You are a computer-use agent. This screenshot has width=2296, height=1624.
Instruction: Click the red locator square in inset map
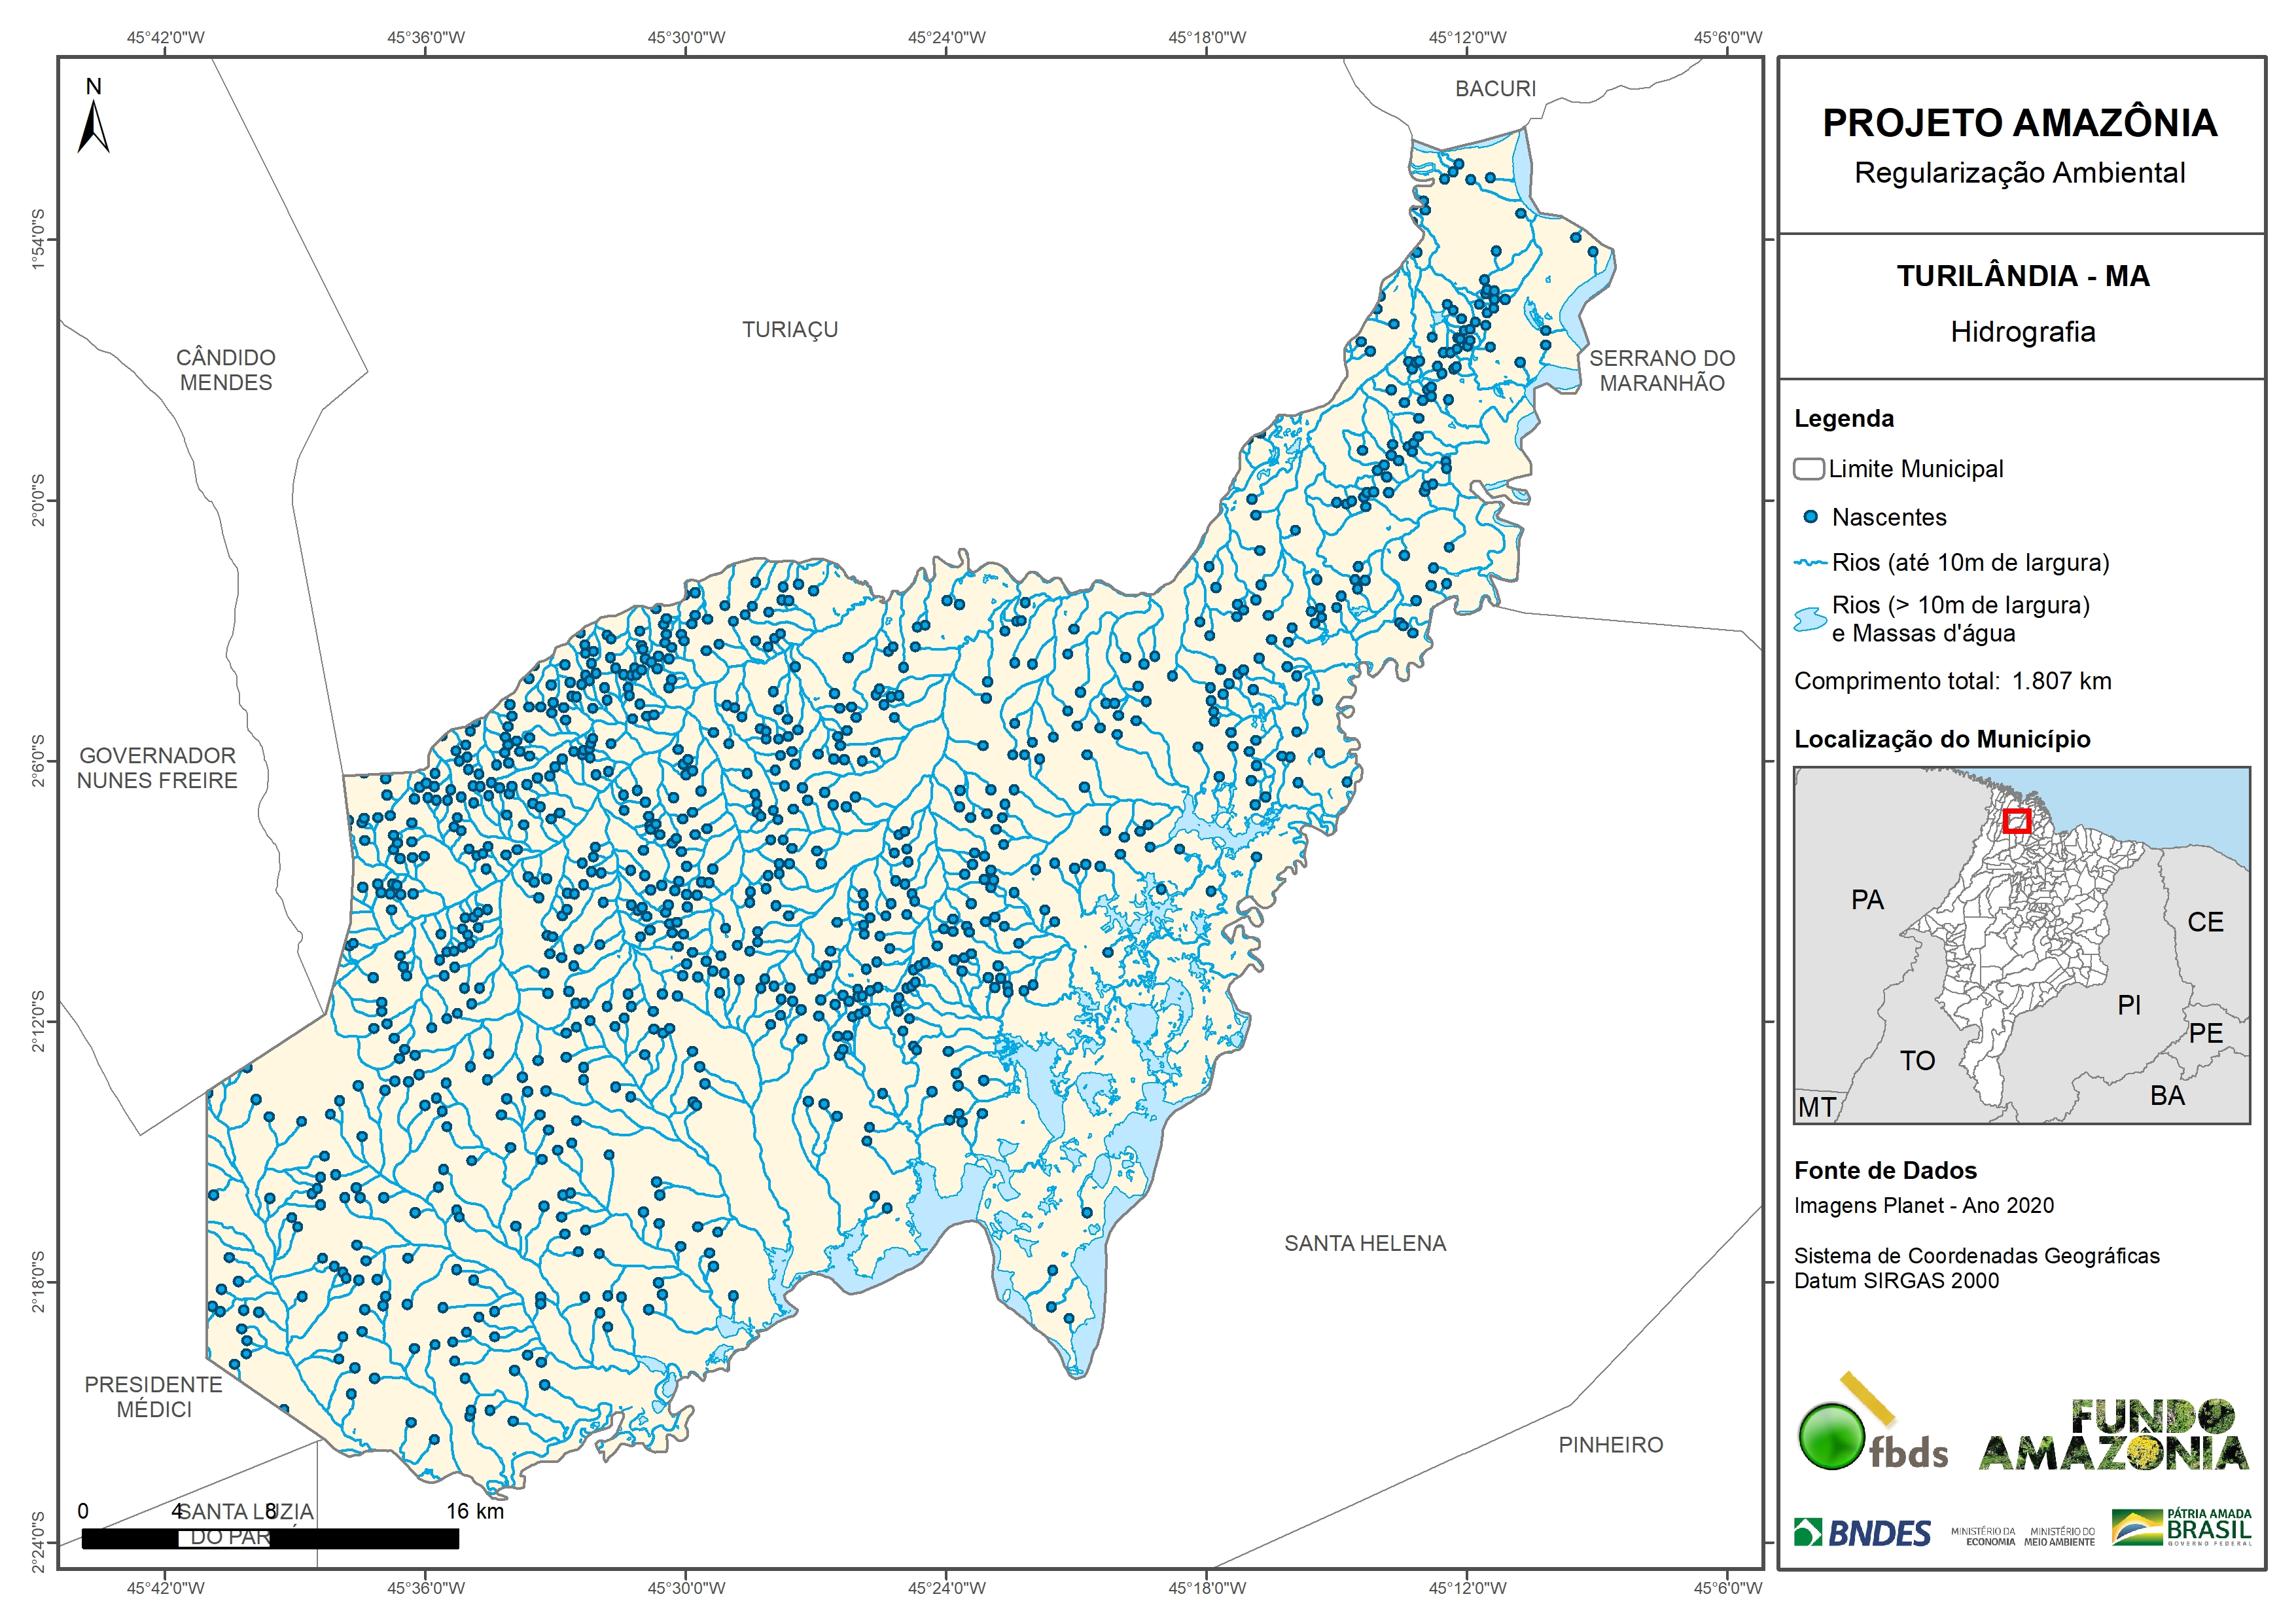[2017, 821]
